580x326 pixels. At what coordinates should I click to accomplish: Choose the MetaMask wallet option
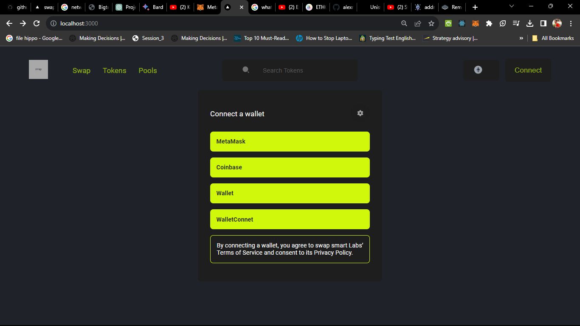point(290,141)
